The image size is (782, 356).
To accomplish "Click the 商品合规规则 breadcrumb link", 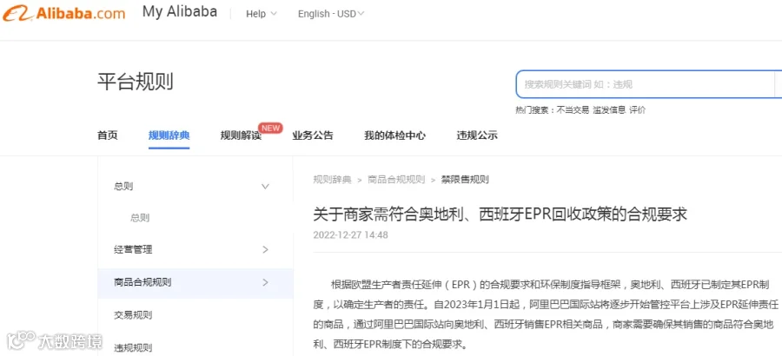I will coord(396,180).
